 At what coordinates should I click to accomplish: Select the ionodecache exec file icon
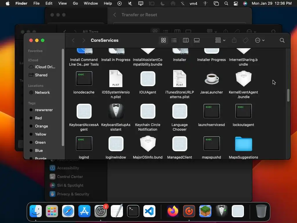tap(84, 78)
